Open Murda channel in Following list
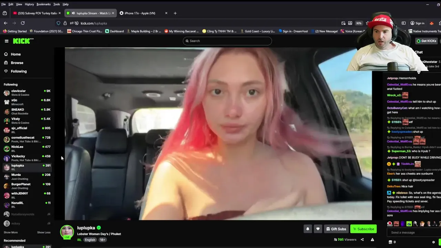Screen dimensions: 441x248 tap(27, 177)
